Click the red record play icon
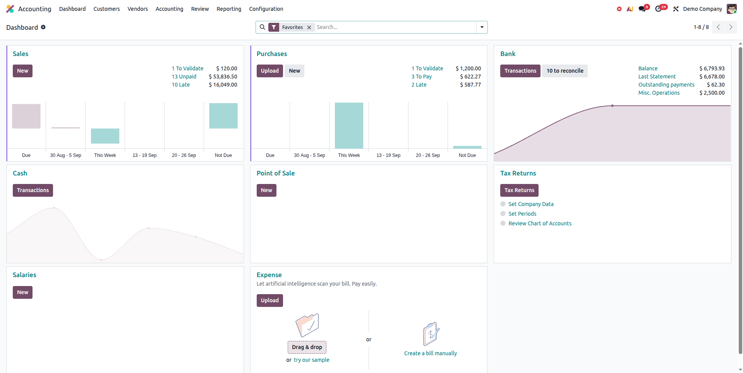 click(619, 9)
